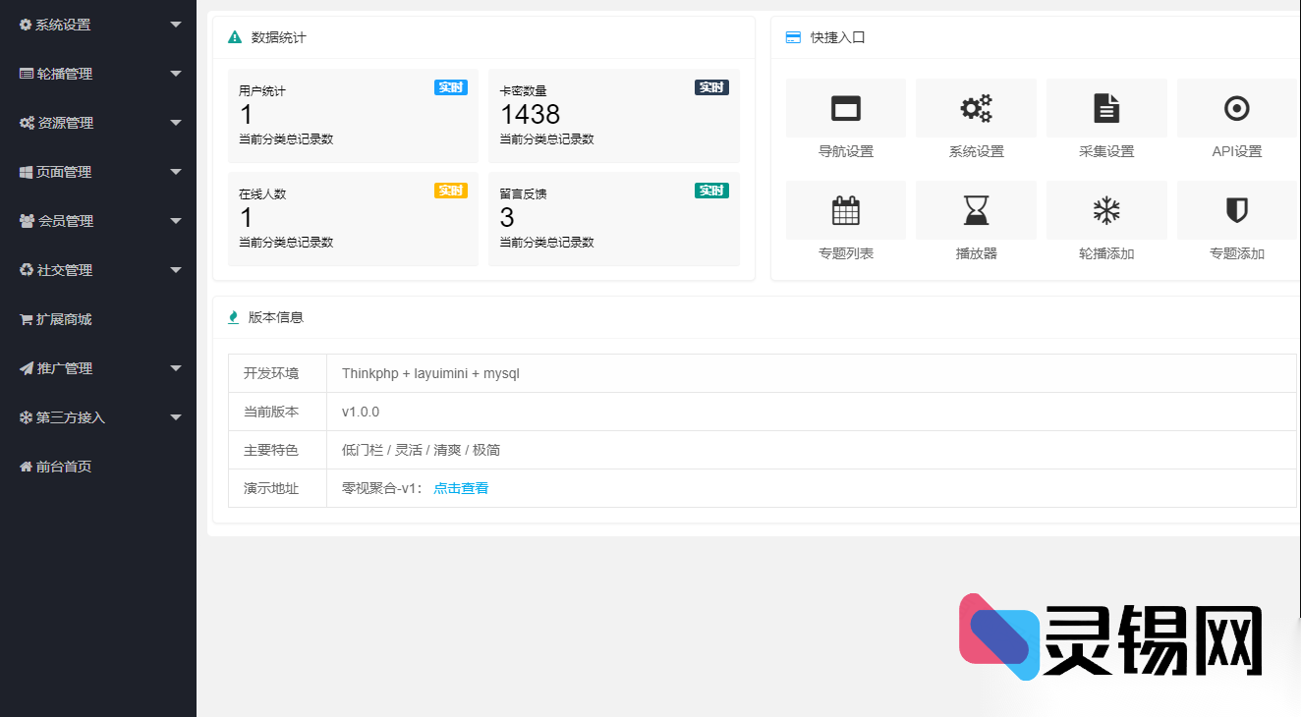Click the 实时 badge on 用户统计 card
Screen dimensions: 1301x717
(x=450, y=87)
